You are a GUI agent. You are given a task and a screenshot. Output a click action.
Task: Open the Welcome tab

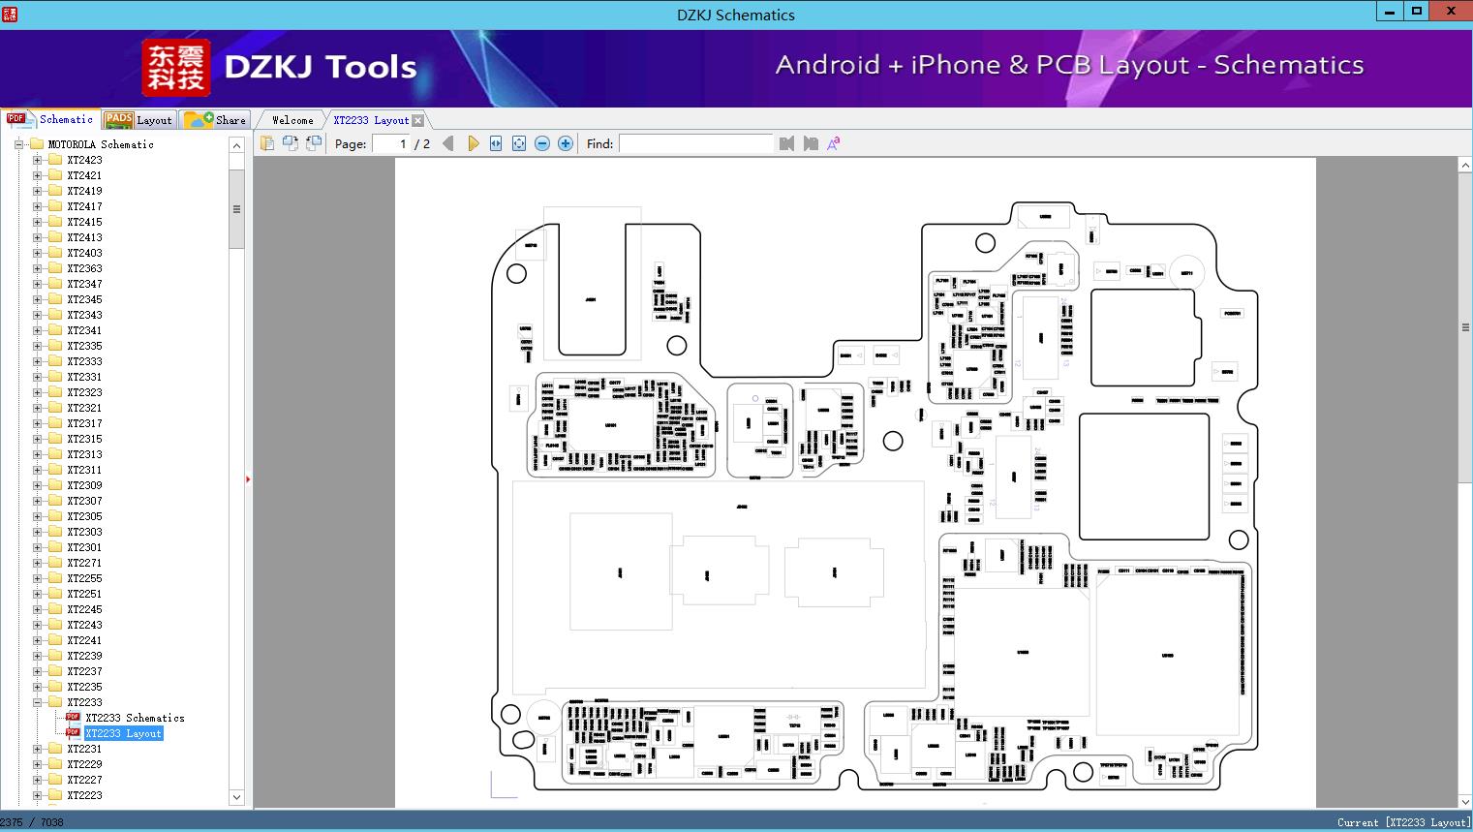[292, 120]
